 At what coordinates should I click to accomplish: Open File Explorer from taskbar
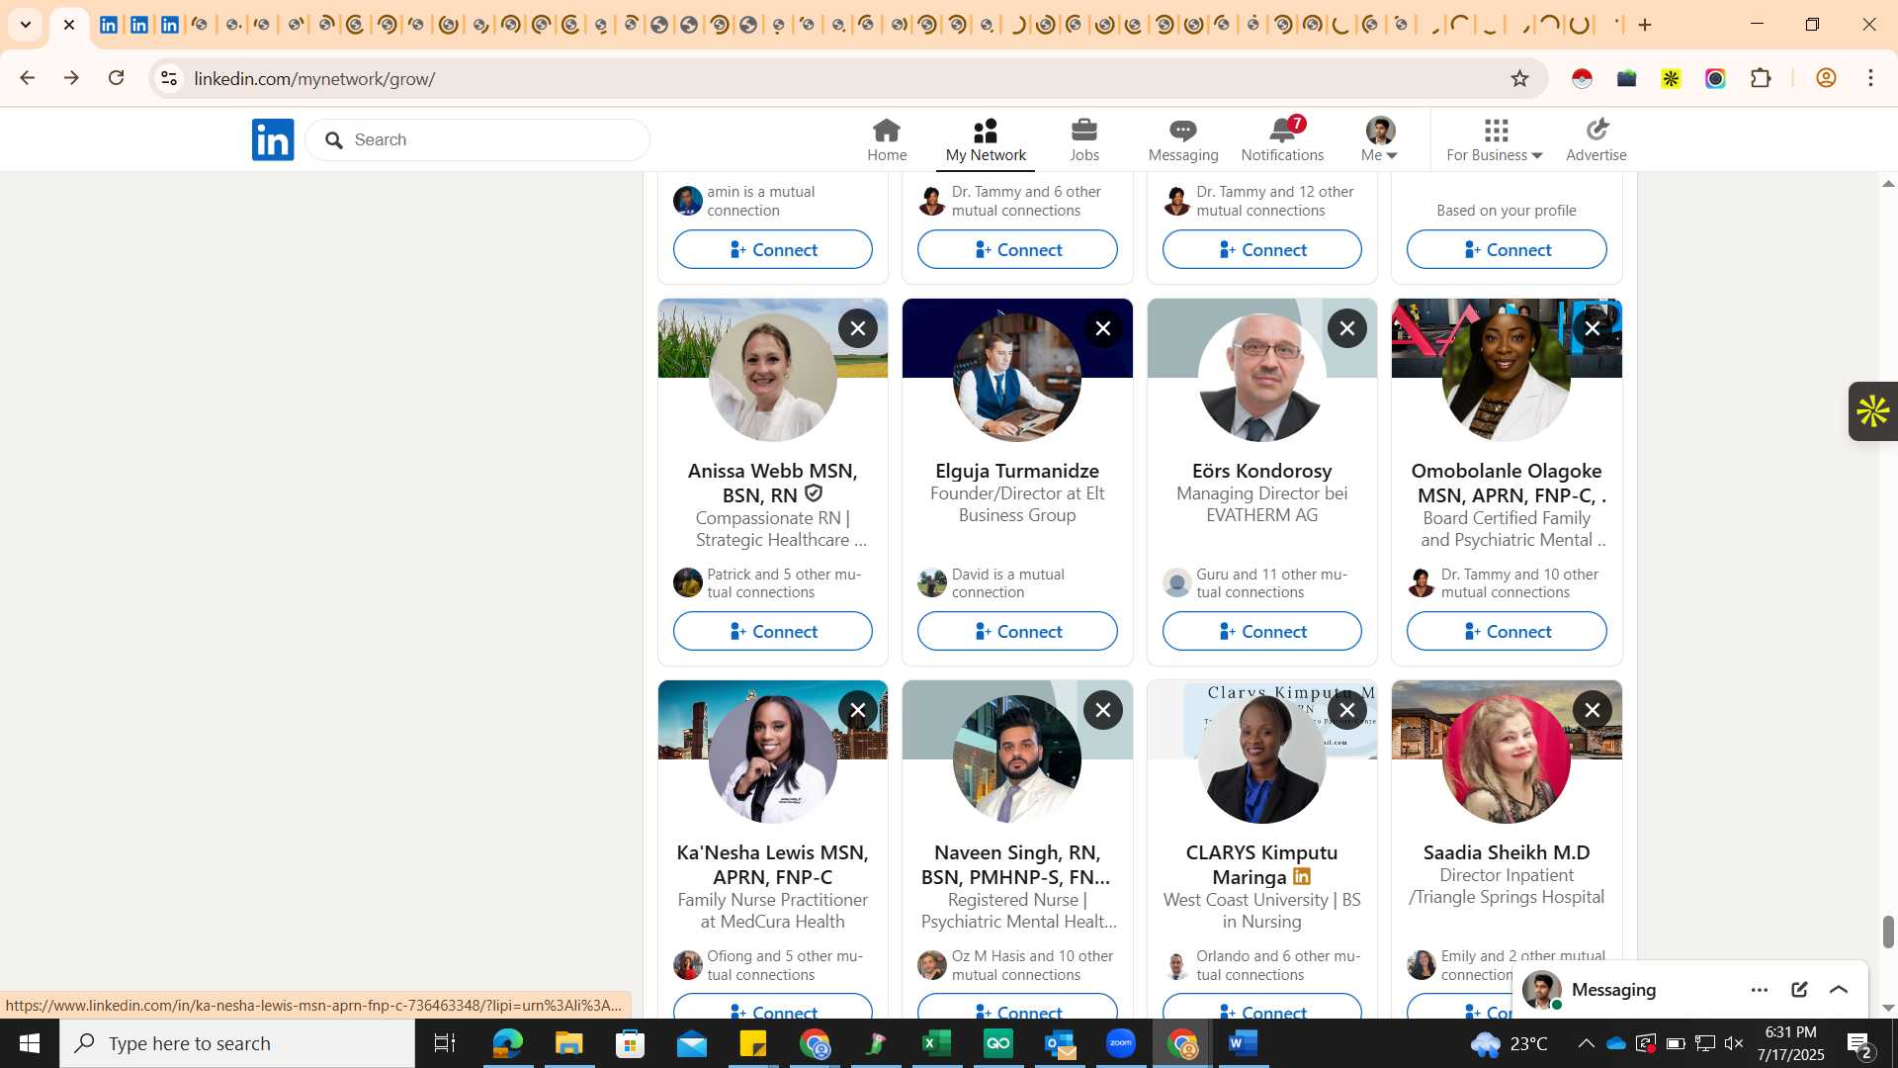[x=568, y=1043]
